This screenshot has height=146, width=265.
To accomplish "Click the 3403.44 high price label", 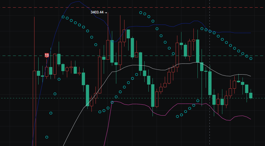I will (97, 12).
